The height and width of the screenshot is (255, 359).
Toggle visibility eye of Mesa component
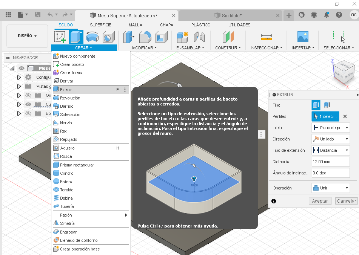(21, 68)
